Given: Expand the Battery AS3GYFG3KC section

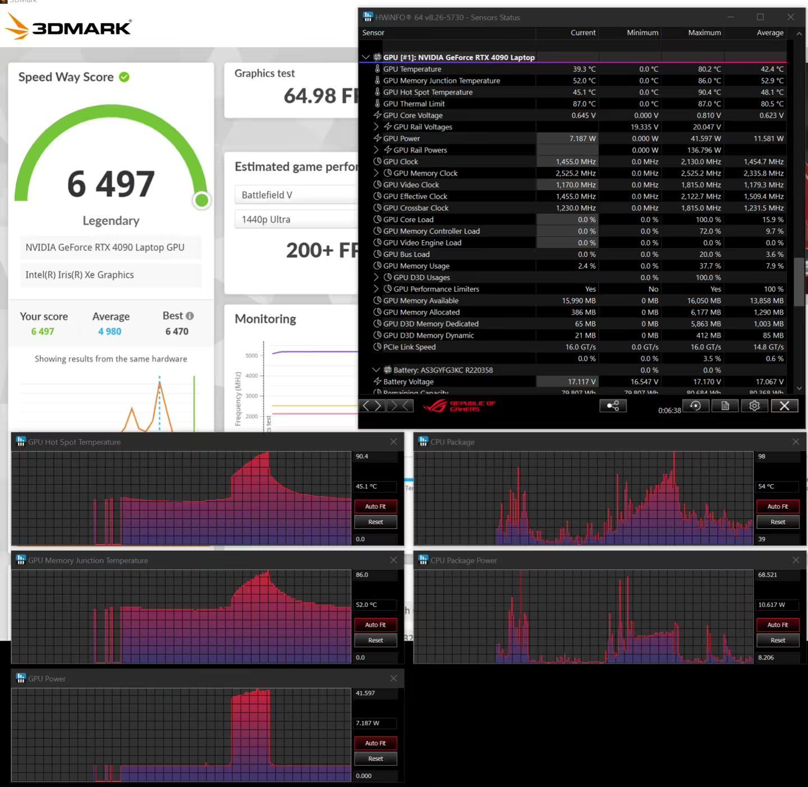Looking at the screenshot, I should click(x=376, y=370).
